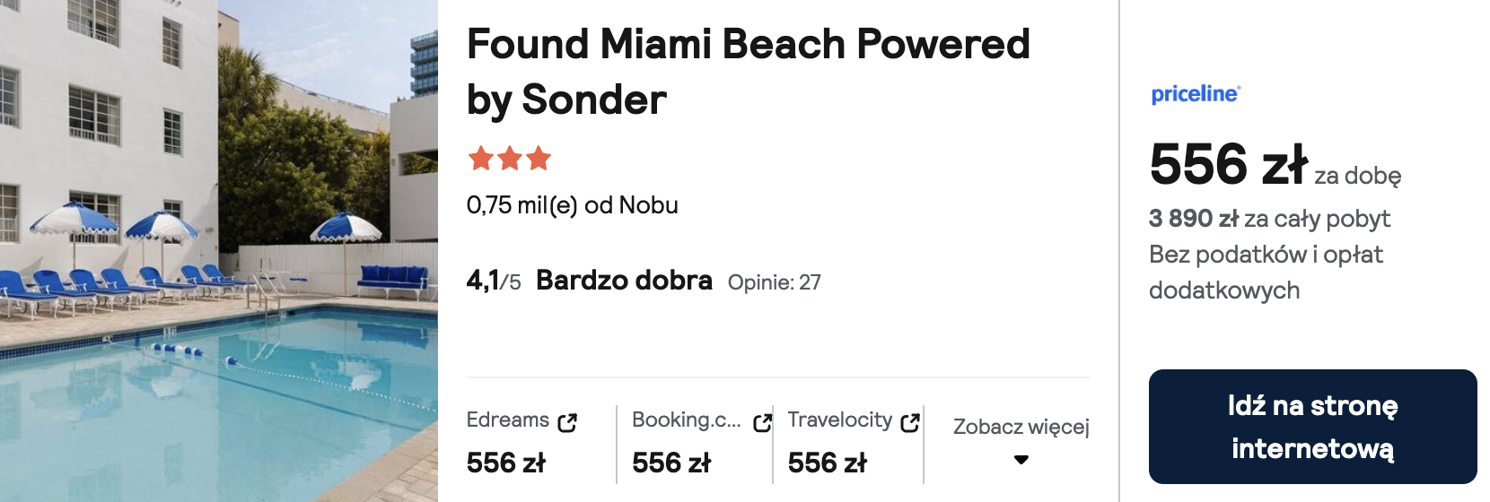Viewport: 1490px width, 502px height.
Task: Click the 0,75 mil(e) od Nobu distance
Action: [572, 205]
